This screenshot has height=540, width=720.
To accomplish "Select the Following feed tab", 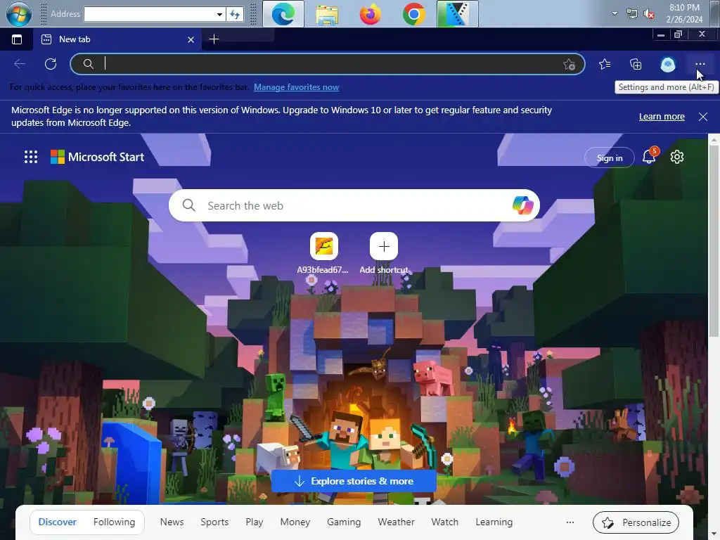I will click(x=114, y=522).
